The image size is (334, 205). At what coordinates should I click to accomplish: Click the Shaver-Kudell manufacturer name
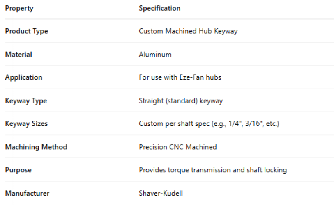160,193
